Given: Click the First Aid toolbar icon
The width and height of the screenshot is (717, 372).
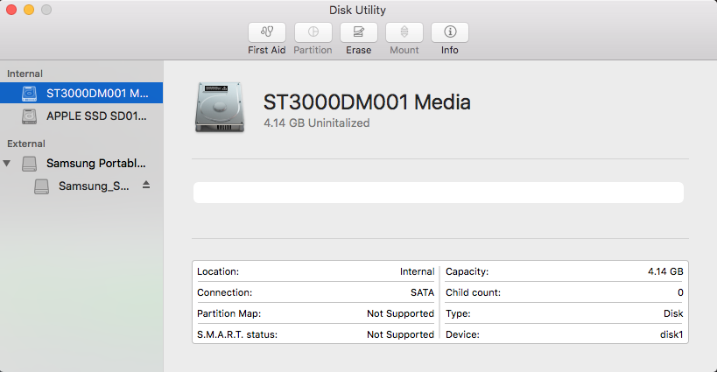Looking at the screenshot, I should click(x=267, y=32).
